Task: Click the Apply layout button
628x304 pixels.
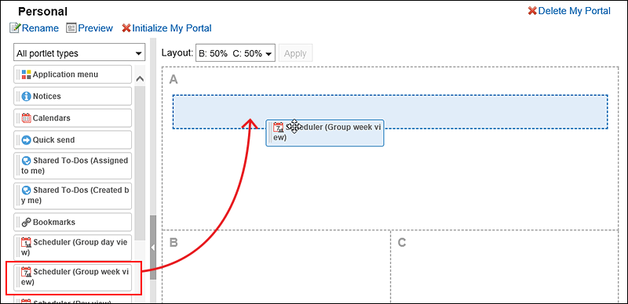Action: [296, 53]
